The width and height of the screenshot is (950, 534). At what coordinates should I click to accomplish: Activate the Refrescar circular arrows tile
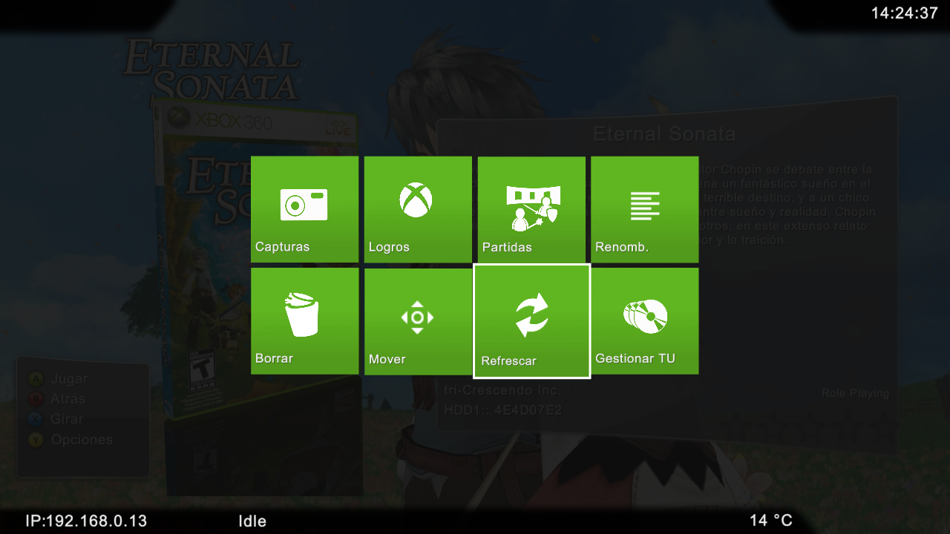531,320
